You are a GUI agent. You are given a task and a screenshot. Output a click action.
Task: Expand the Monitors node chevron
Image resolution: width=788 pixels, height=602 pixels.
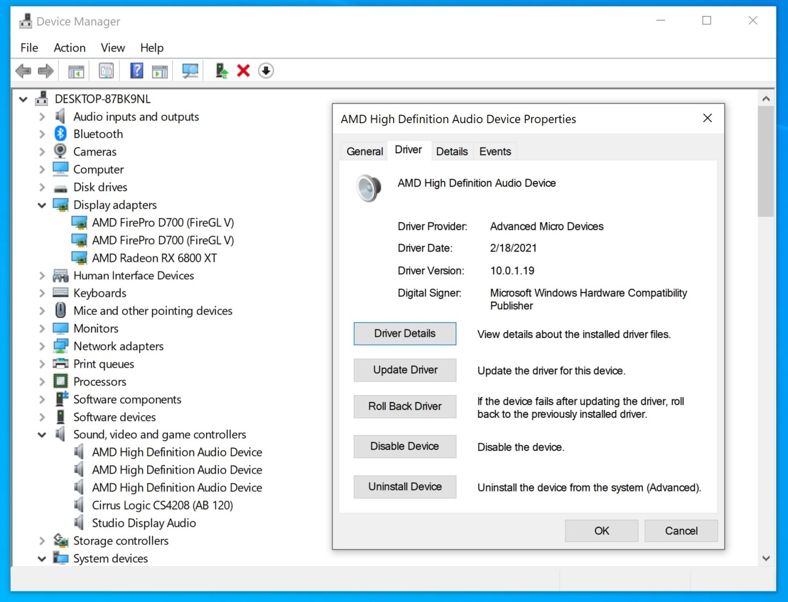(x=42, y=328)
